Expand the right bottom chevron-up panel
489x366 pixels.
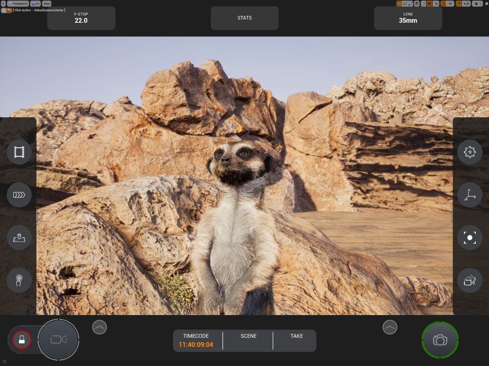(x=390, y=327)
